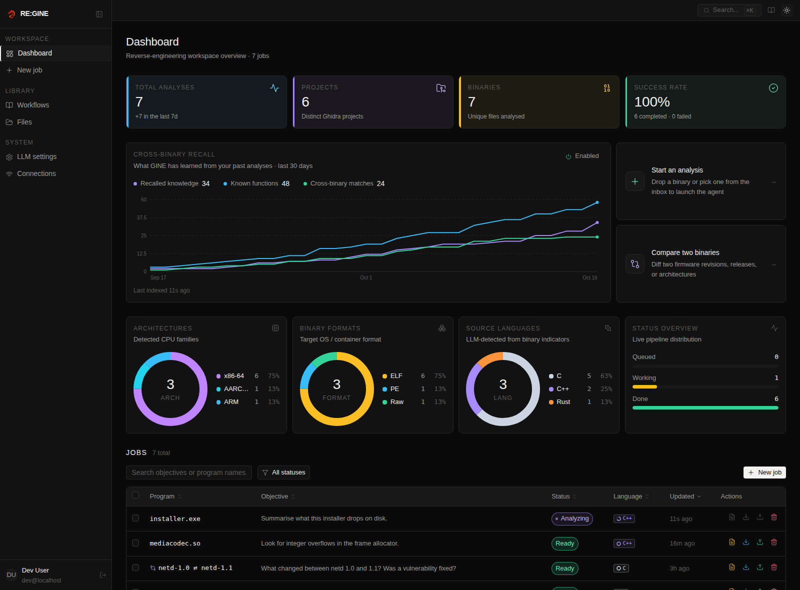Click the Architectures CPU chip icon
Image resolution: width=800 pixels, height=590 pixels.
(x=275, y=328)
